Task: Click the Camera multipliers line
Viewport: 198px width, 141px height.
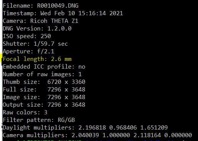Action: 97,135
